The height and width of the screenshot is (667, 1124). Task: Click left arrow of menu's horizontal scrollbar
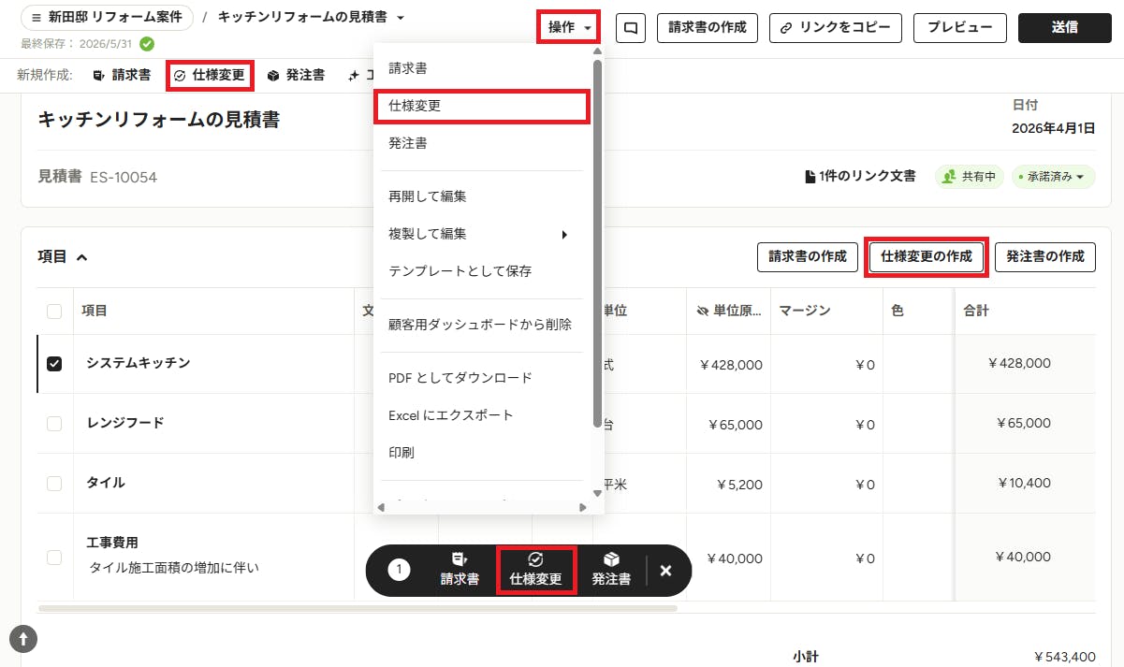click(381, 507)
